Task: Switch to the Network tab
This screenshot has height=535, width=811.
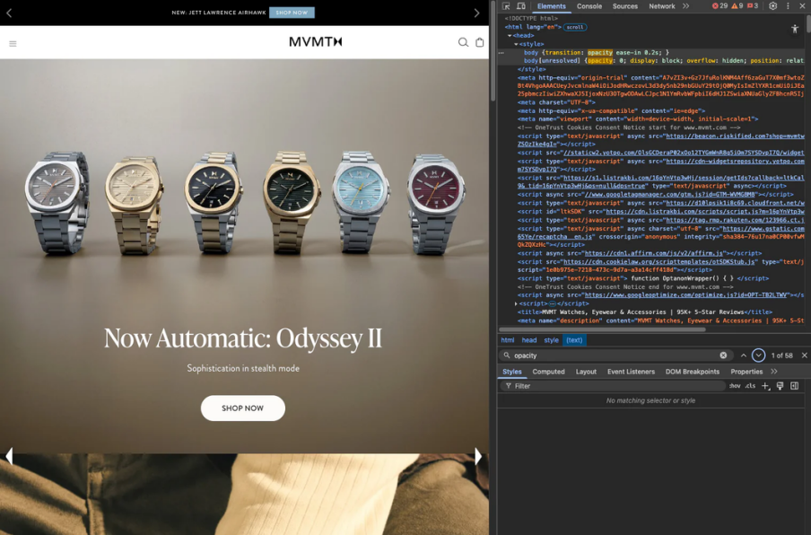Action: click(661, 6)
